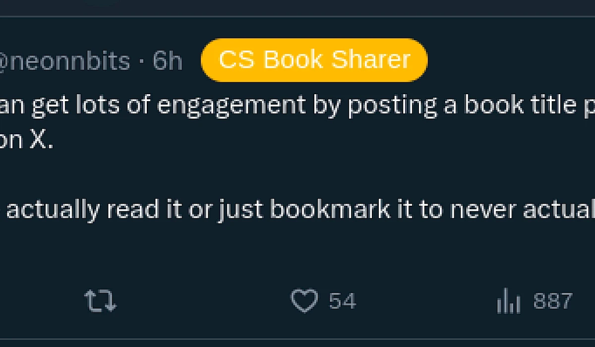595x347 pixels.
Task: Click "Sharer" on the yellow label
Action: pos(371,60)
